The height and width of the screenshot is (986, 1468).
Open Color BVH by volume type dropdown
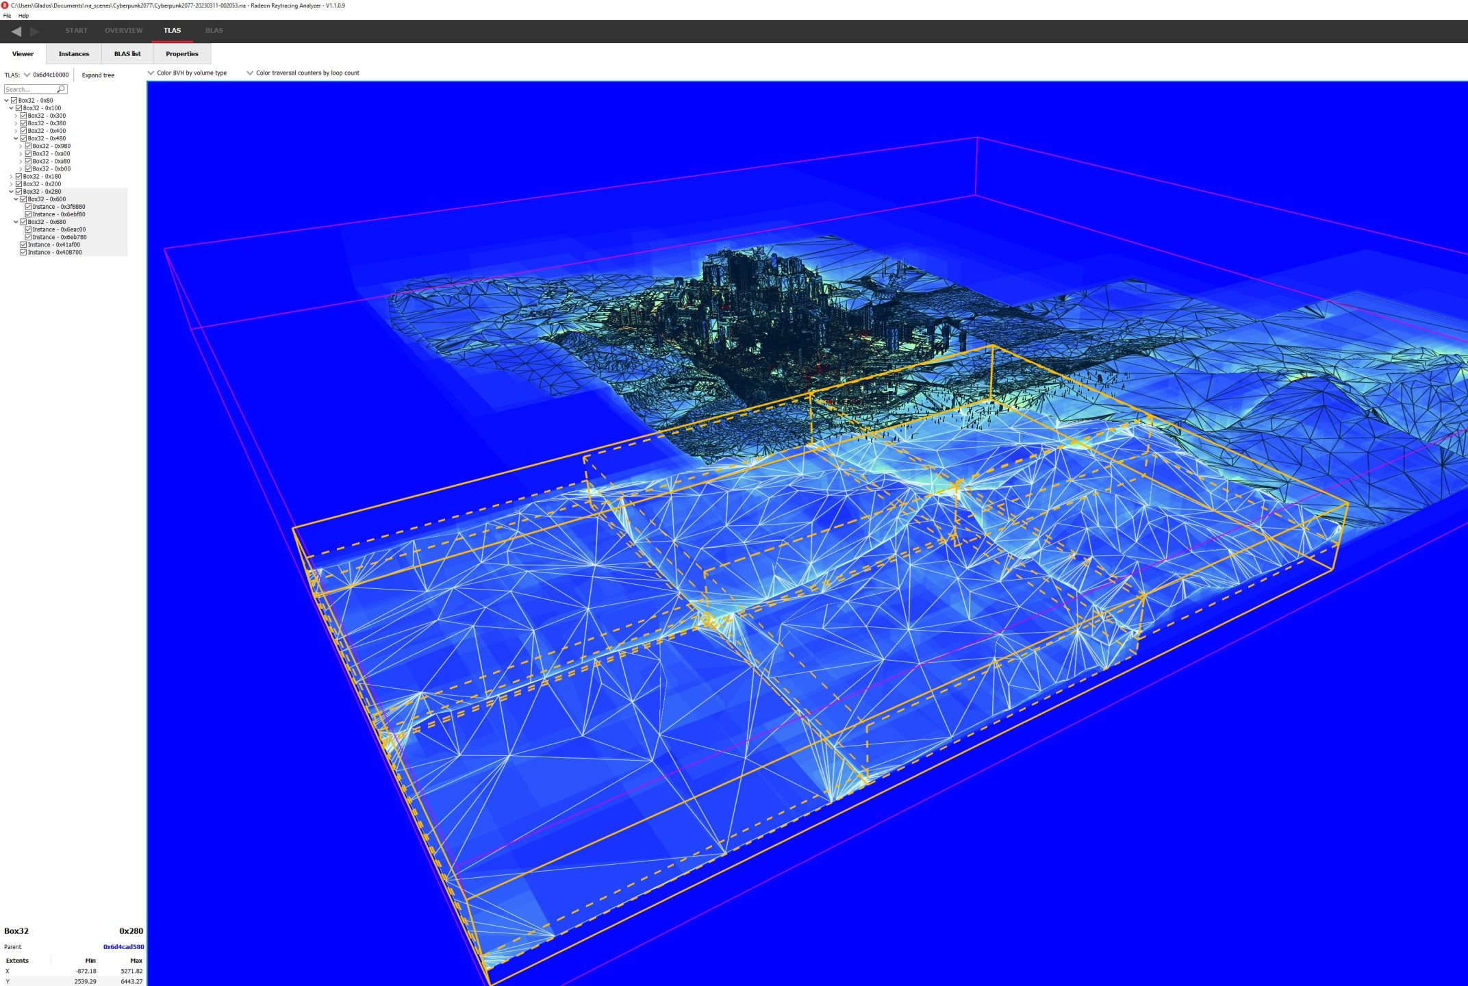tap(187, 73)
